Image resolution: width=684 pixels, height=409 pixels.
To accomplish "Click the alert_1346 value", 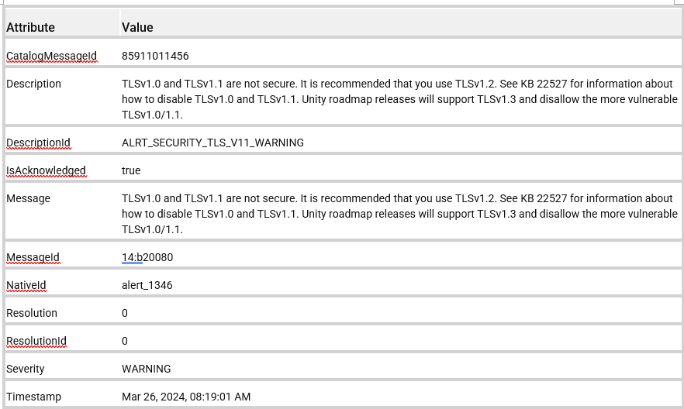I will (x=147, y=285).
